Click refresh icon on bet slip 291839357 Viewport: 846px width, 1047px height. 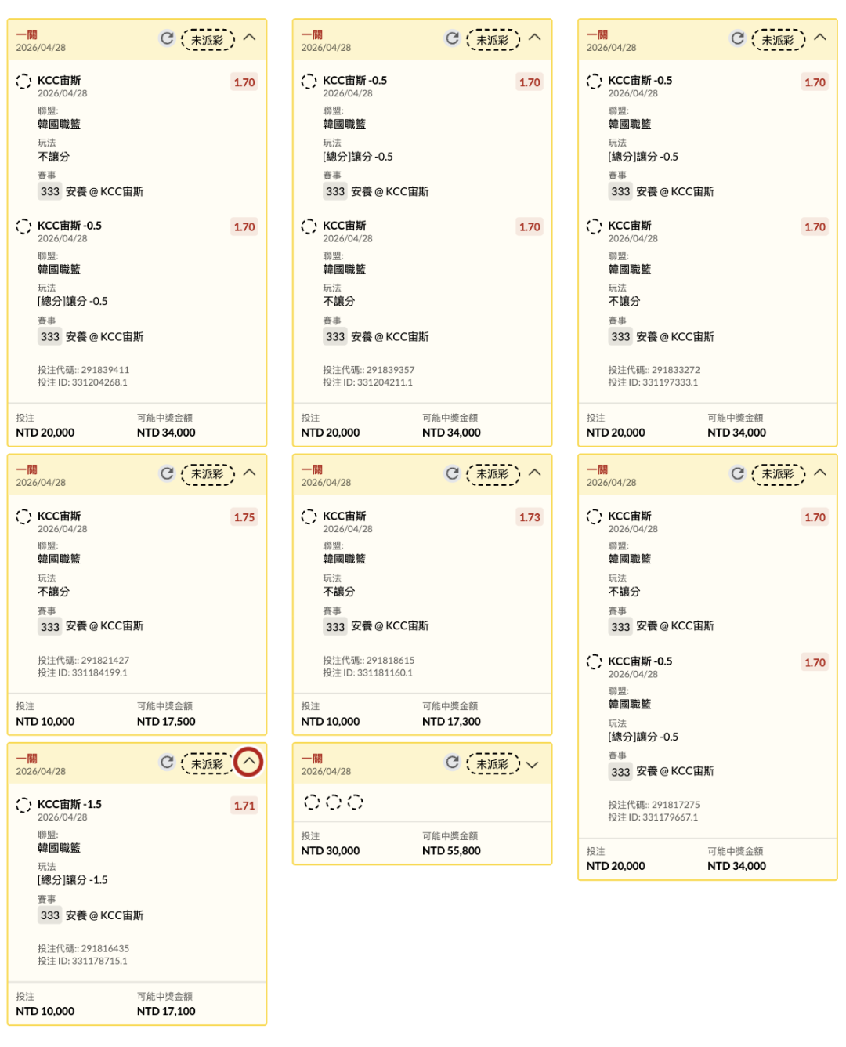[x=452, y=38]
